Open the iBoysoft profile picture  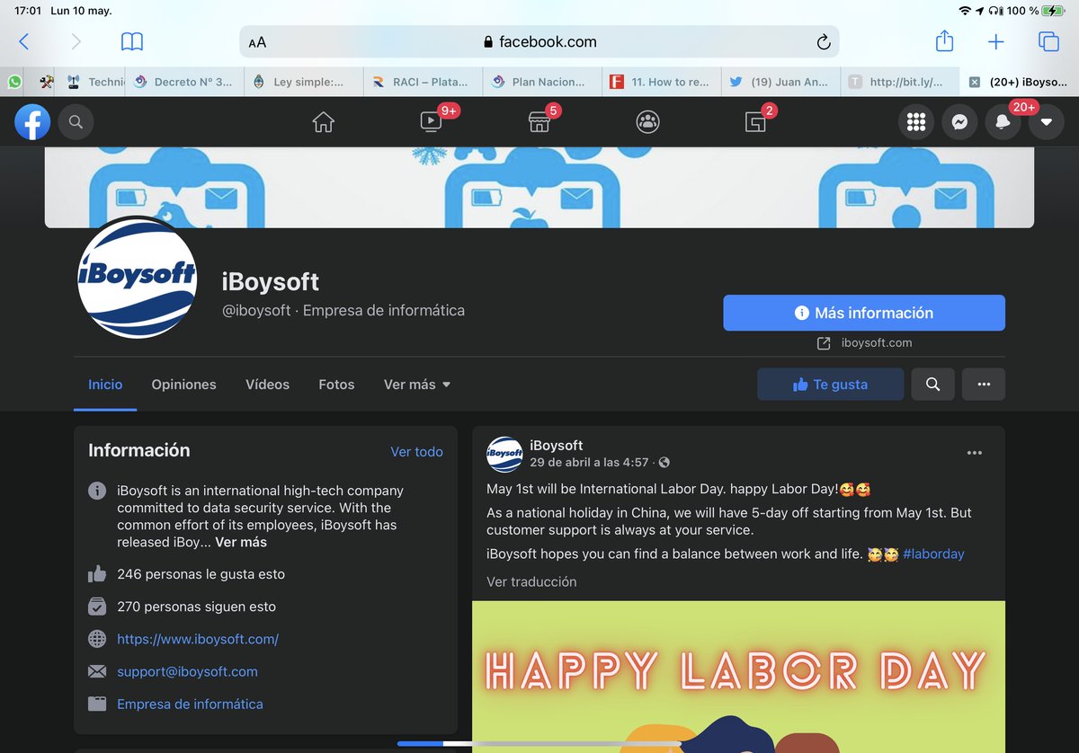click(x=137, y=277)
